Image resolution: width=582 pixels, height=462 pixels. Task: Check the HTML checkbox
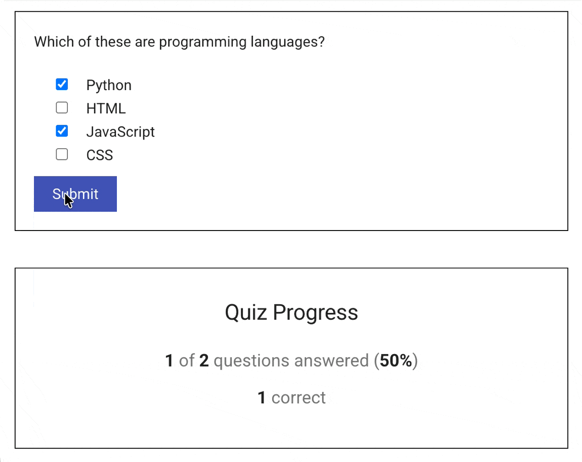click(62, 107)
